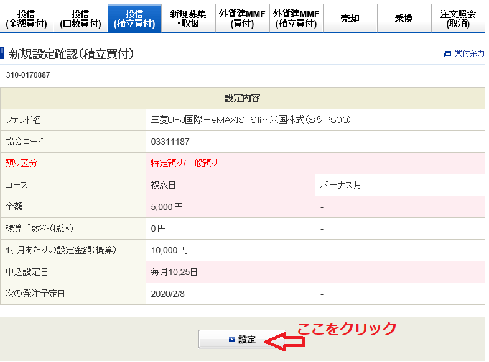Click the 1ヶ月あたりの設定金額(概算) label

(x=61, y=250)
